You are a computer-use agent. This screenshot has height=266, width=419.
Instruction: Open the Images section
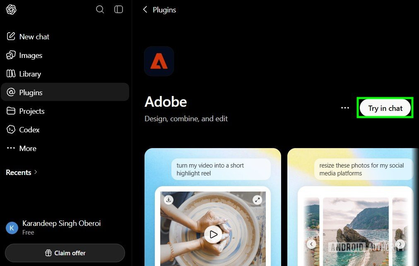65,55
